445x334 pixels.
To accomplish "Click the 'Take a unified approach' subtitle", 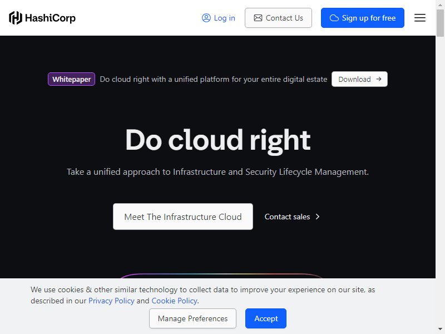I will pos(217,172).
